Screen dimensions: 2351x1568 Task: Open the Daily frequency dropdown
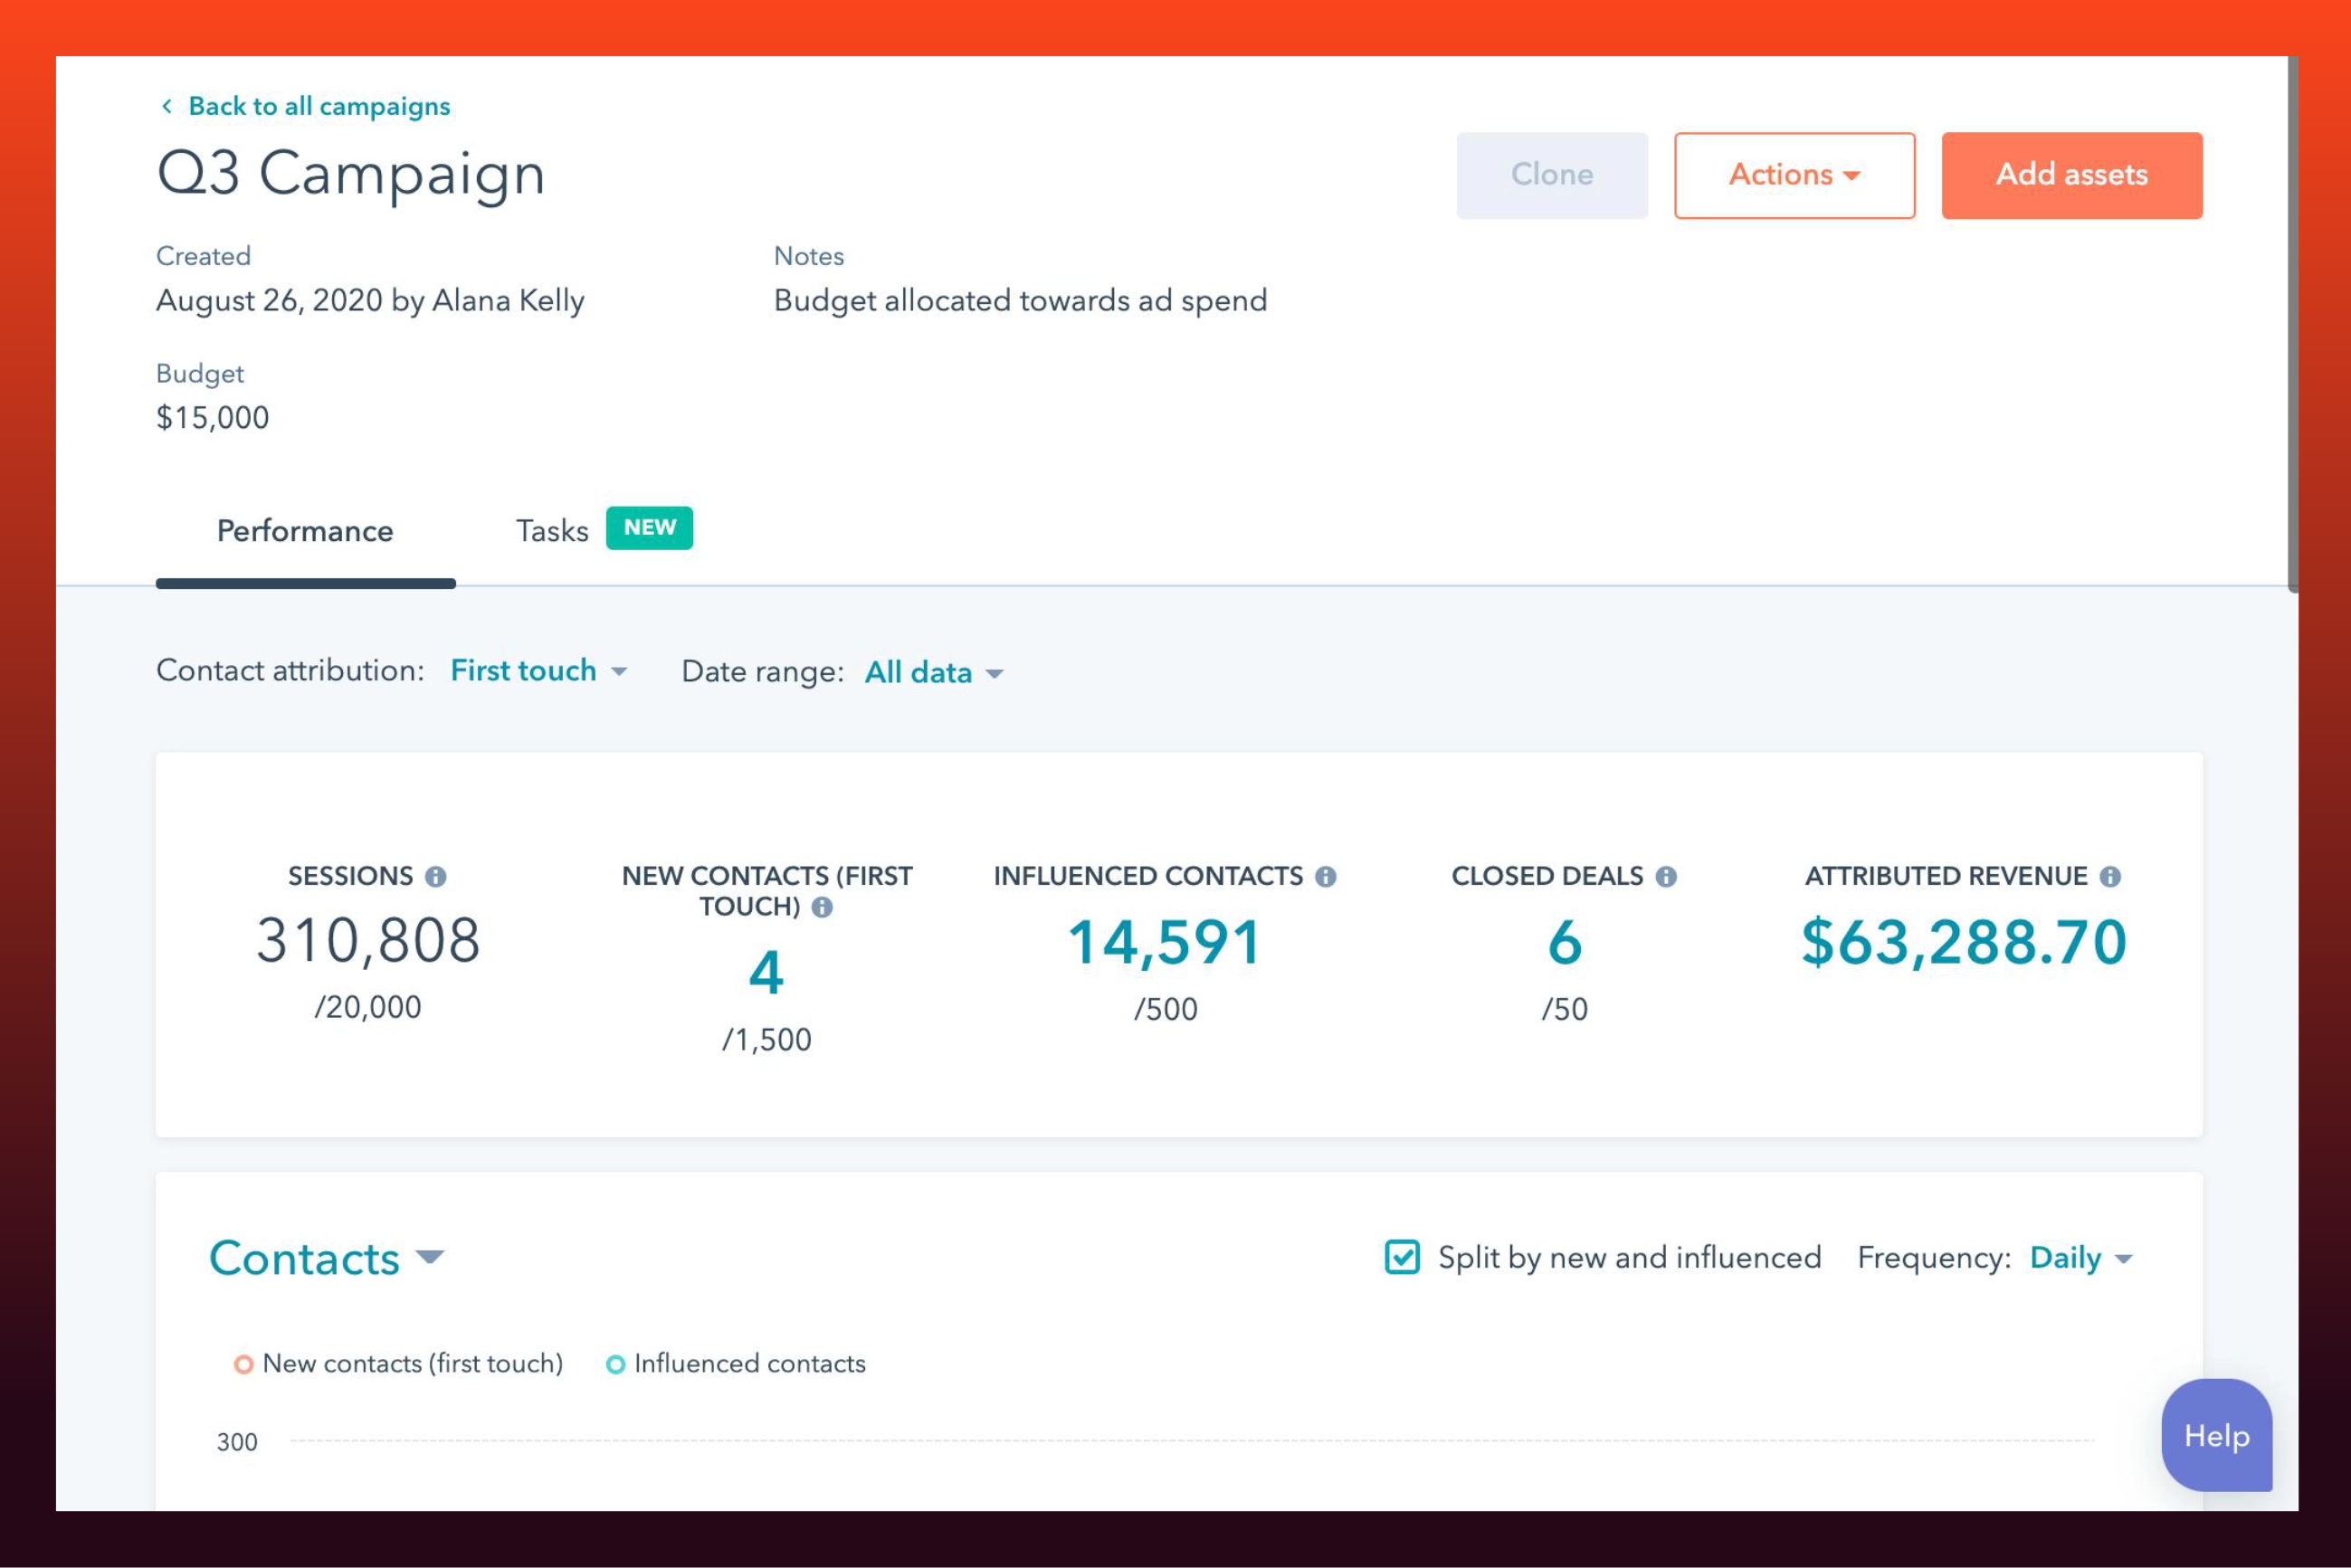pyautogui.click(x=2081, y=1258)
